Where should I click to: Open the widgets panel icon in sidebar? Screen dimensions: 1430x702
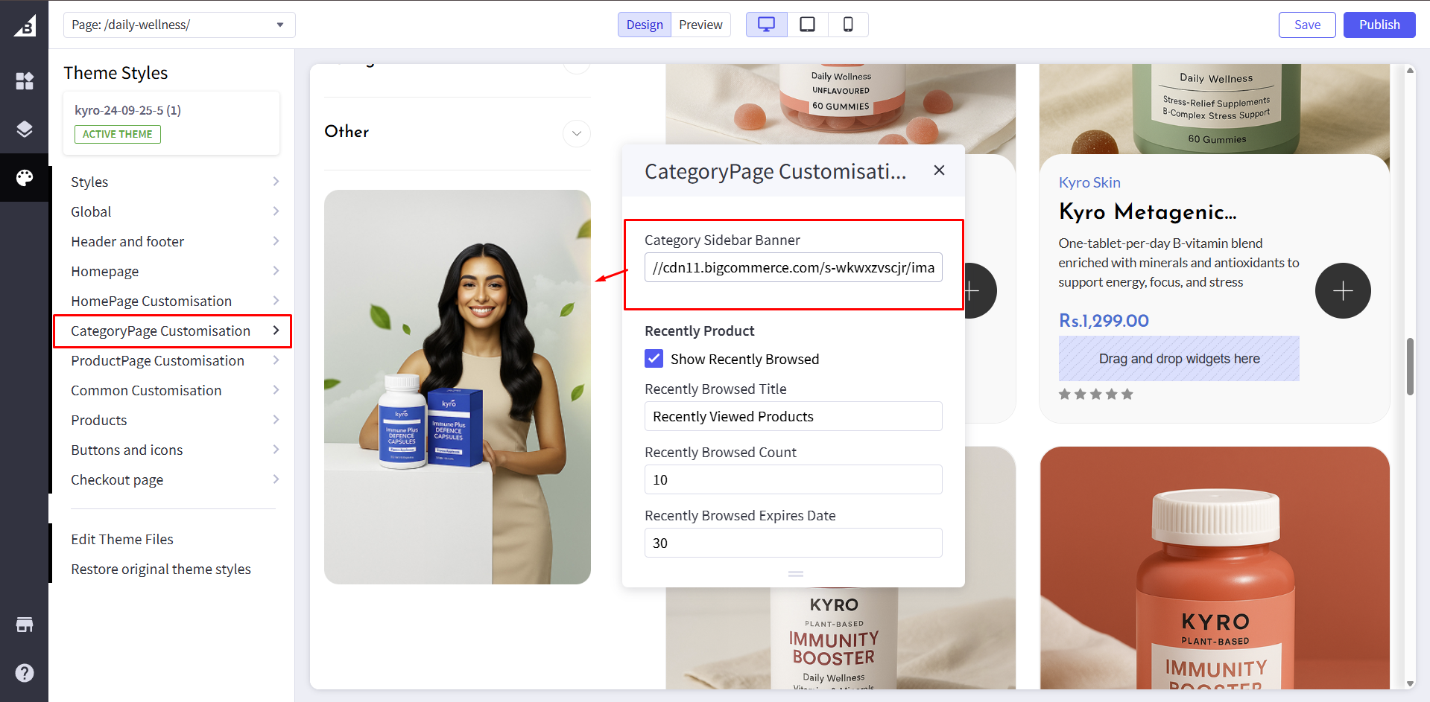pyautogui.click(x=25, y=80)
